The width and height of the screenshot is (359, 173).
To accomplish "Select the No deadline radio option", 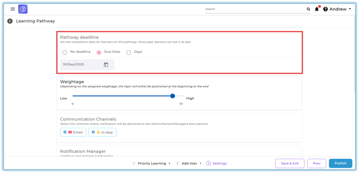I will (x=65, y=52).
